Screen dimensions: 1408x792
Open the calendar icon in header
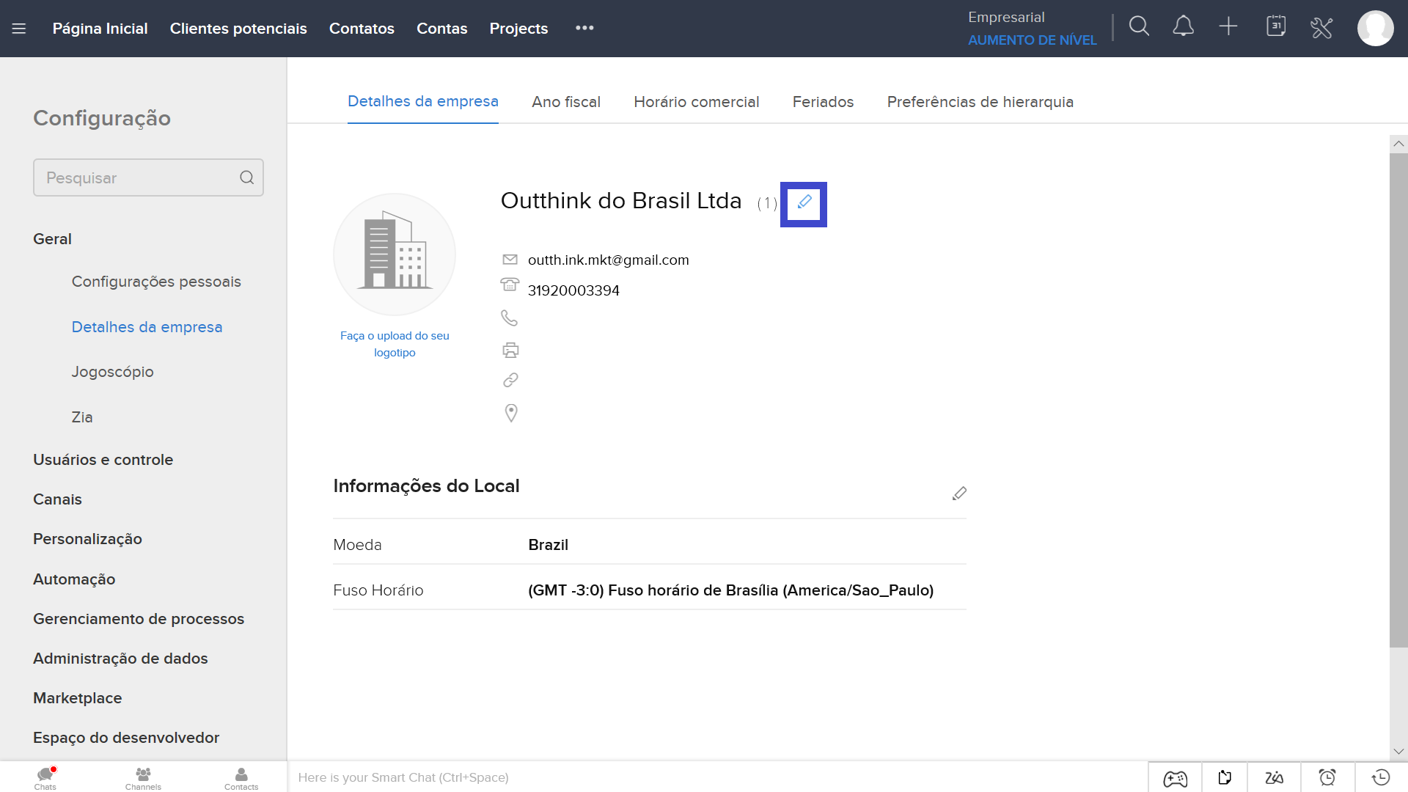(x=1276, y=27)
